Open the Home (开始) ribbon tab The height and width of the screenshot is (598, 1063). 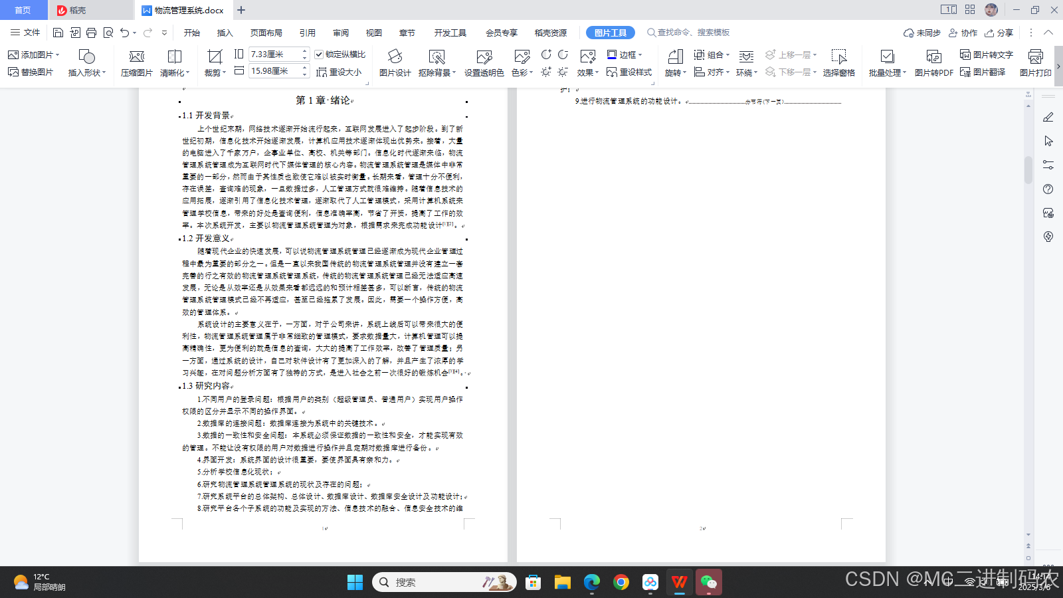tap(192, 33)
